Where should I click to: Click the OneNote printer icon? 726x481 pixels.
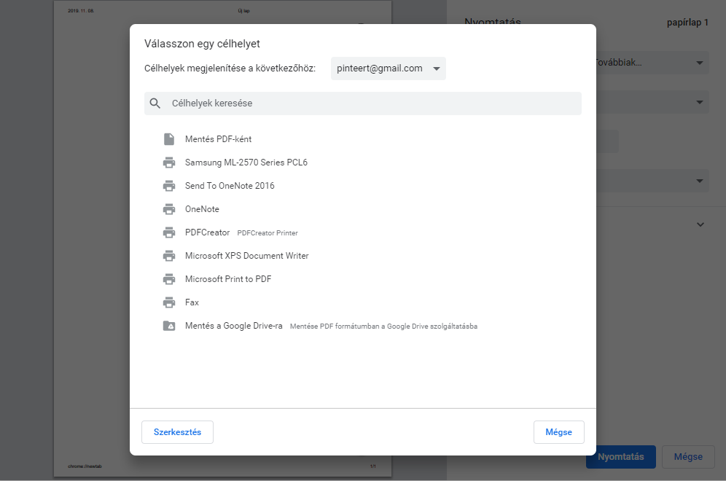tap(169, 209)
